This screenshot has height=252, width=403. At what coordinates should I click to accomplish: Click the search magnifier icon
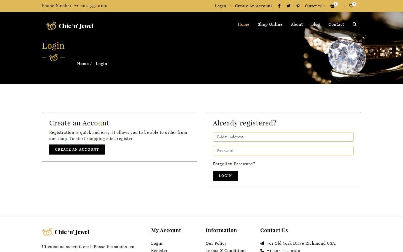[x=355, y=24]
